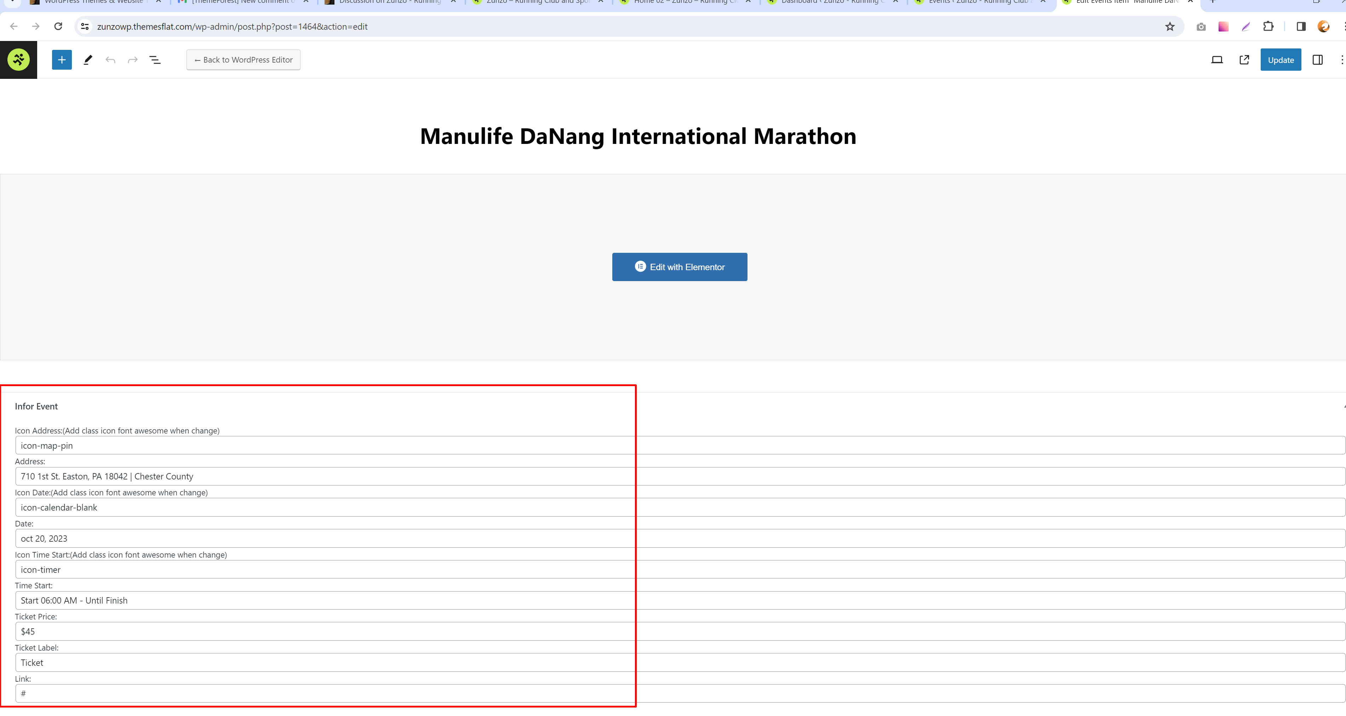Click the Infor Event panel heading

[x=36, y=407]
